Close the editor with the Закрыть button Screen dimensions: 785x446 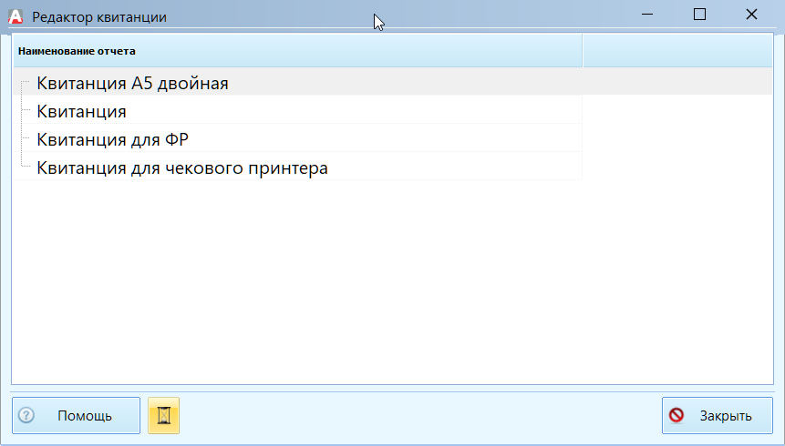717,415
